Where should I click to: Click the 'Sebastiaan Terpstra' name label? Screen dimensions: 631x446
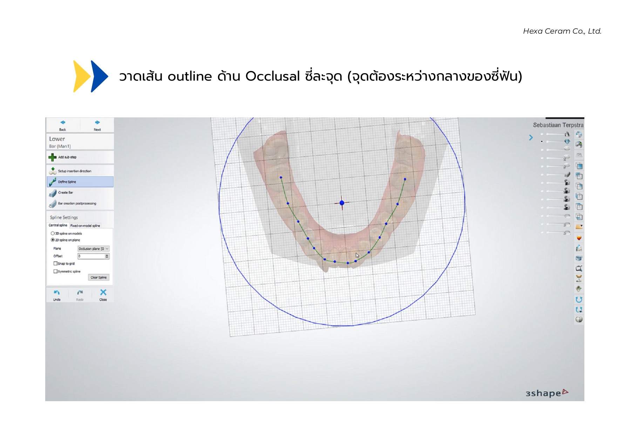point(558,125)
